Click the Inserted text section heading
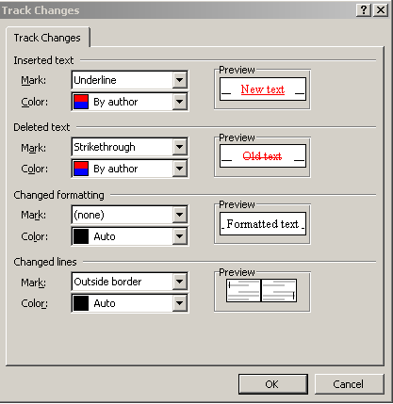The height and width of the screenshot is (404, 393). (43, 60)
